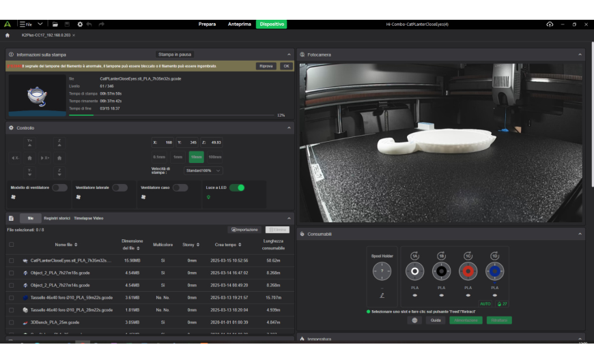Select the 1mm step size
The height and width of the screenshot is (364, 594).
point(178,157)
